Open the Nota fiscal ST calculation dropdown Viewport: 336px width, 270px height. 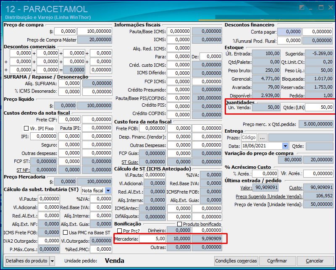[x=108, y=191]
